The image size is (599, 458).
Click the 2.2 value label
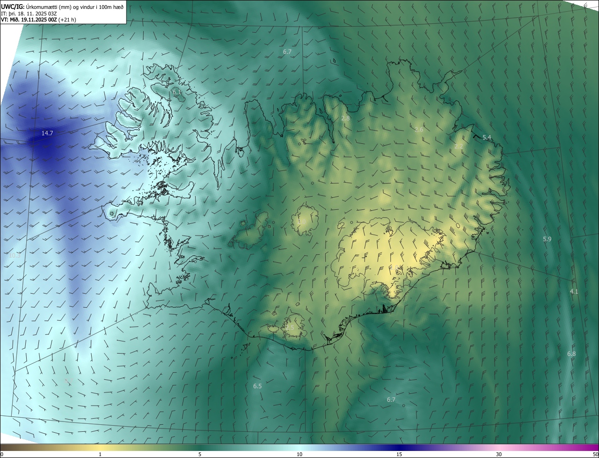tap(459, 147)
